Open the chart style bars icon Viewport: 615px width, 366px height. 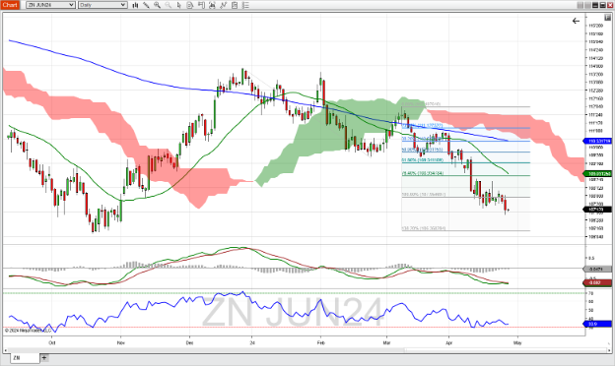[x=135, y=5]
